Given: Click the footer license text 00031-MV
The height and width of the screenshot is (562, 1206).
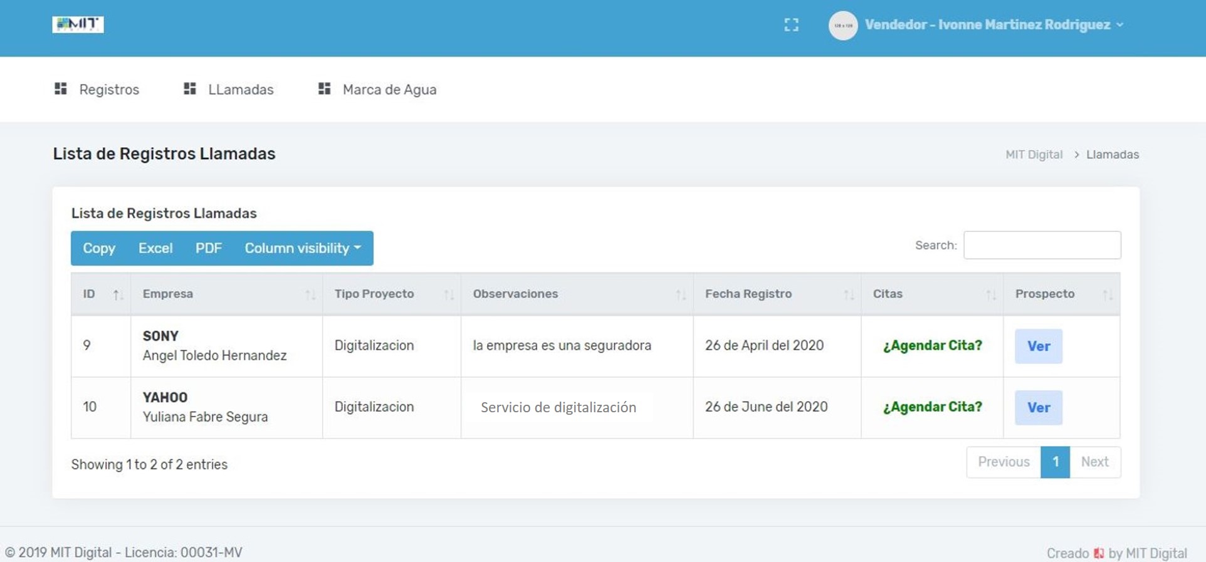Looking at the screenshot, I should [x=211, y=553].
